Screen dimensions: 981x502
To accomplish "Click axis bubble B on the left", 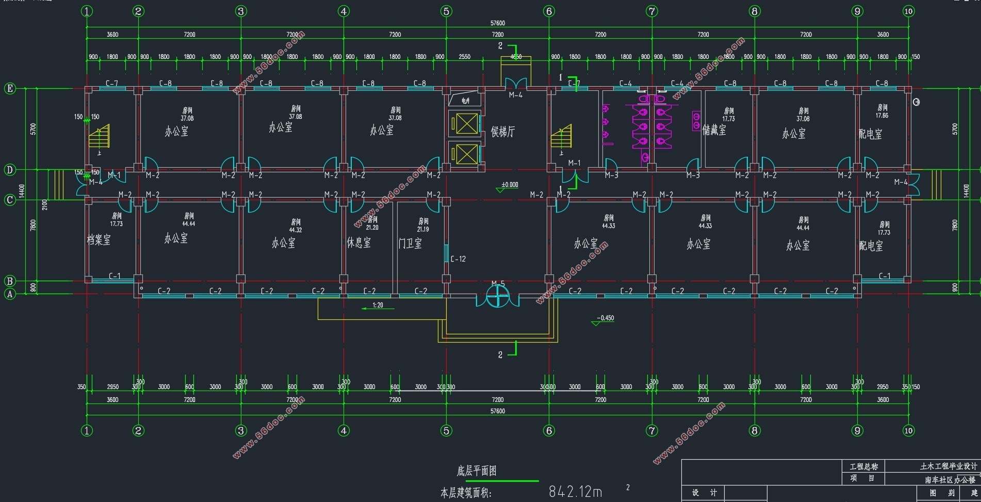I will pos(10,281).
